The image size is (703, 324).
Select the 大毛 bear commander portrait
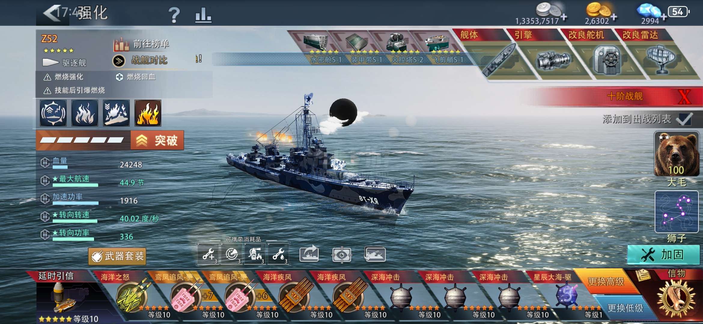coord(676,154)
